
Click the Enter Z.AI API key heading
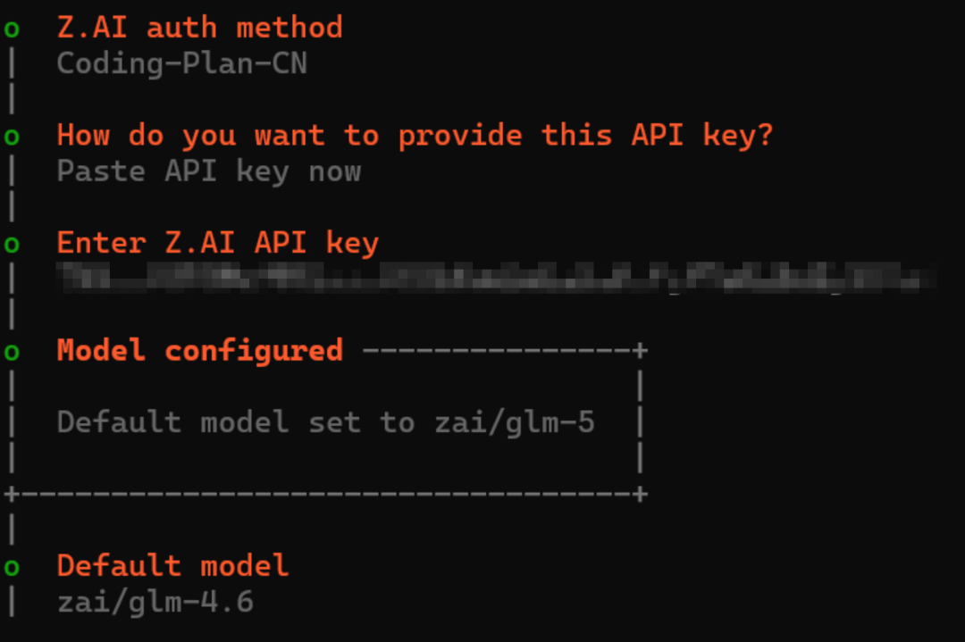pyautogui.click(x=217, y=243)
